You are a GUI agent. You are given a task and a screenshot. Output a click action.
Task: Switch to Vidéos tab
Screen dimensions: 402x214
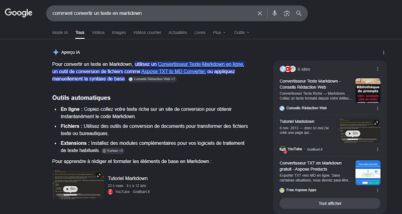tap(98, 33)
